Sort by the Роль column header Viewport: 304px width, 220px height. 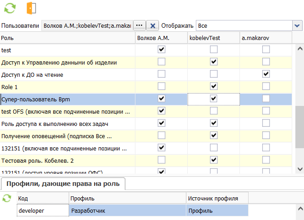click(67, 38)
